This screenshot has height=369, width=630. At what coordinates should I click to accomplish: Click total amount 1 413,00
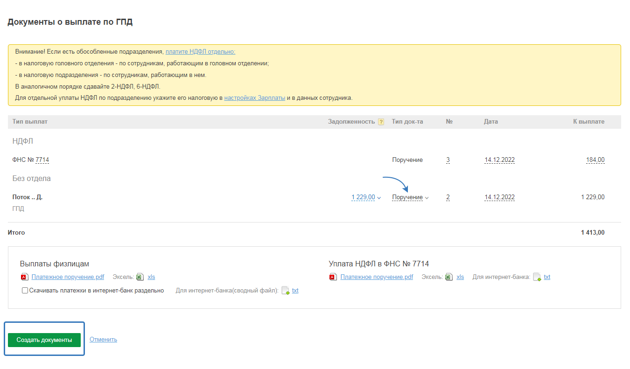(x=593, y=232)
